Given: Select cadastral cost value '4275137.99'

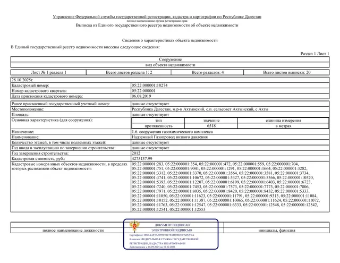Looking at the screenshot, I should point(142,159).
